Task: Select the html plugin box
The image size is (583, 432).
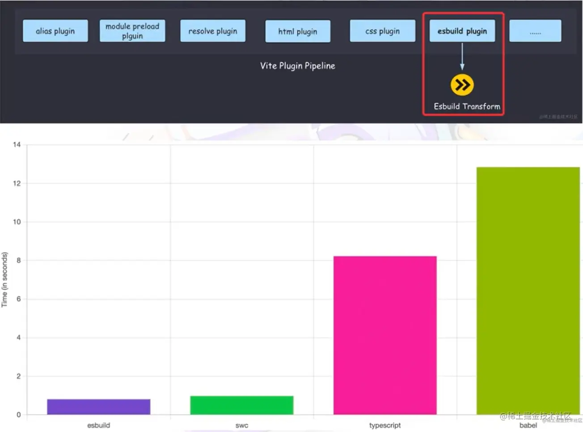Action: click(x=298, y=31)
